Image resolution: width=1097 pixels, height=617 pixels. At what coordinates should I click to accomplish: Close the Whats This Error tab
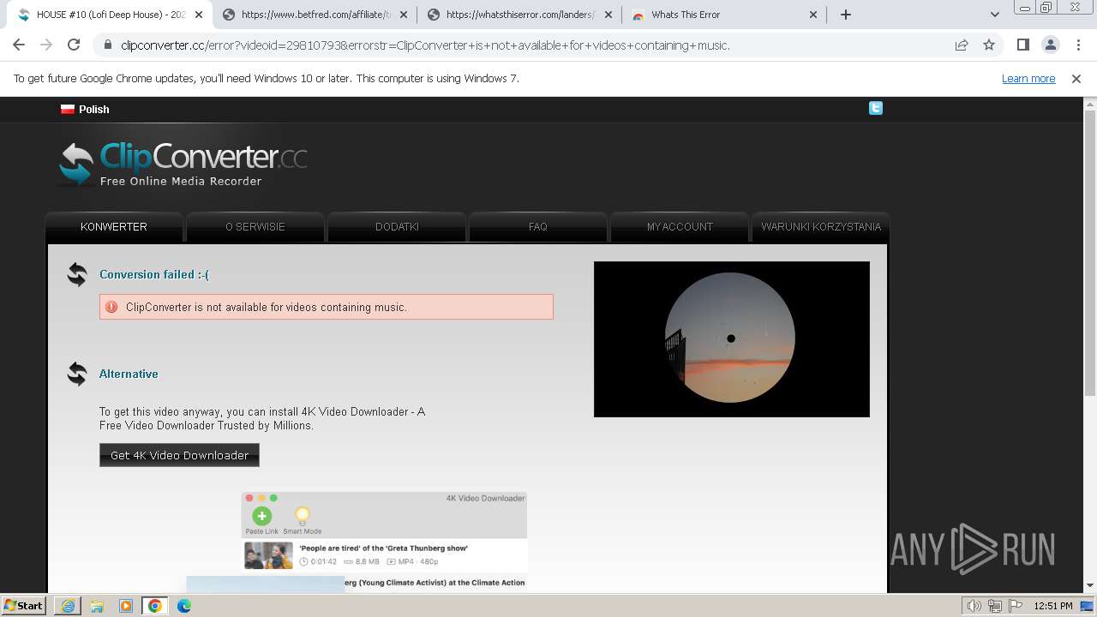click(813, 15)
